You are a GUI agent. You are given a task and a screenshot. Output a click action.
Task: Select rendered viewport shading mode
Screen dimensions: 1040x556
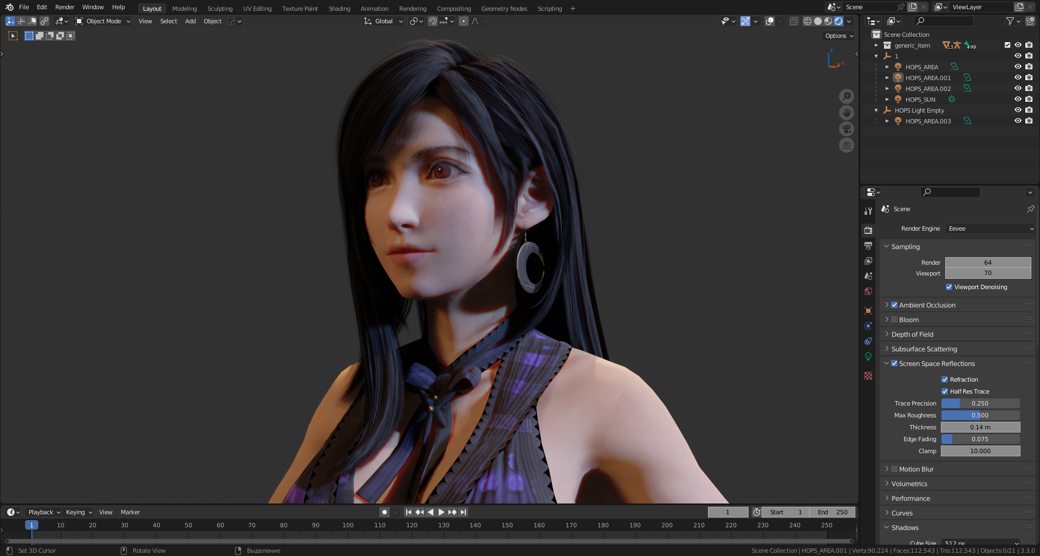click(838, 21)
